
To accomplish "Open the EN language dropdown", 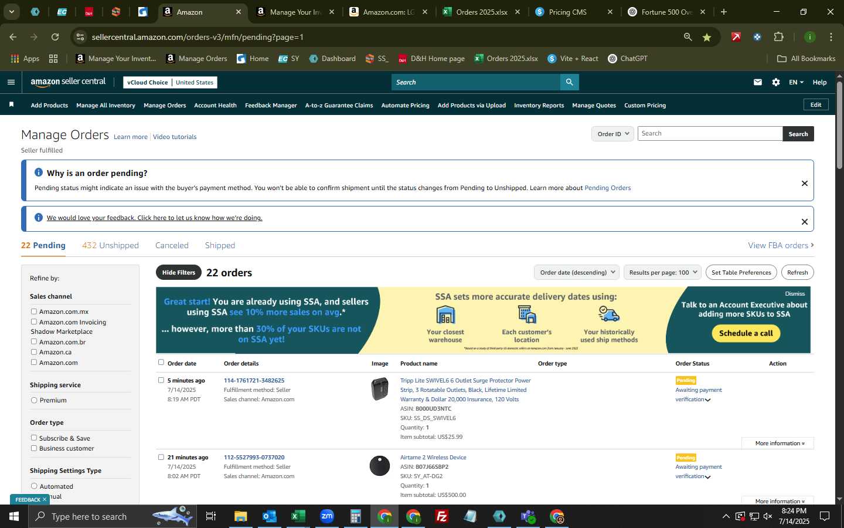I will pos(796,82).
